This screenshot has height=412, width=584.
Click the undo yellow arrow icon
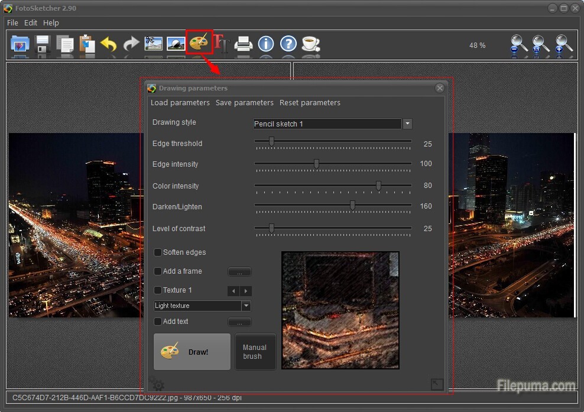click(108, 44)
